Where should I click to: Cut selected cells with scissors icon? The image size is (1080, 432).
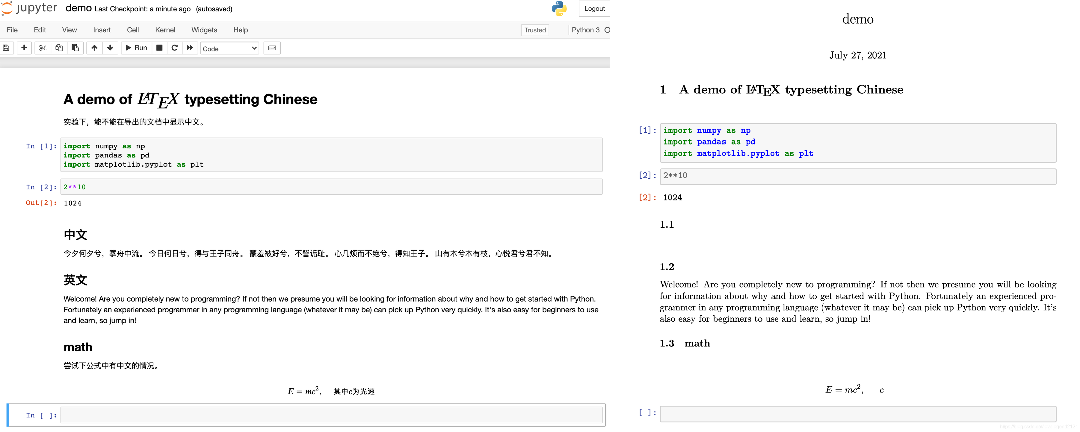(x=42, y=48)
